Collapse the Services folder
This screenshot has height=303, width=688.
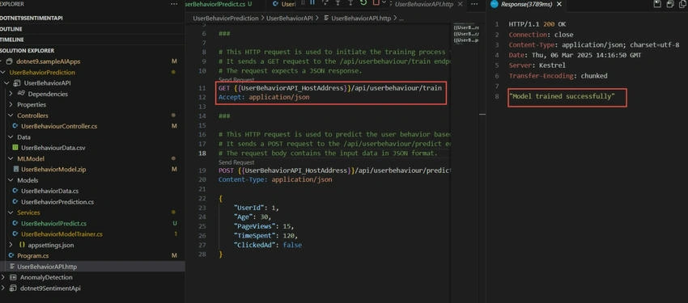[x=11, y=213]
